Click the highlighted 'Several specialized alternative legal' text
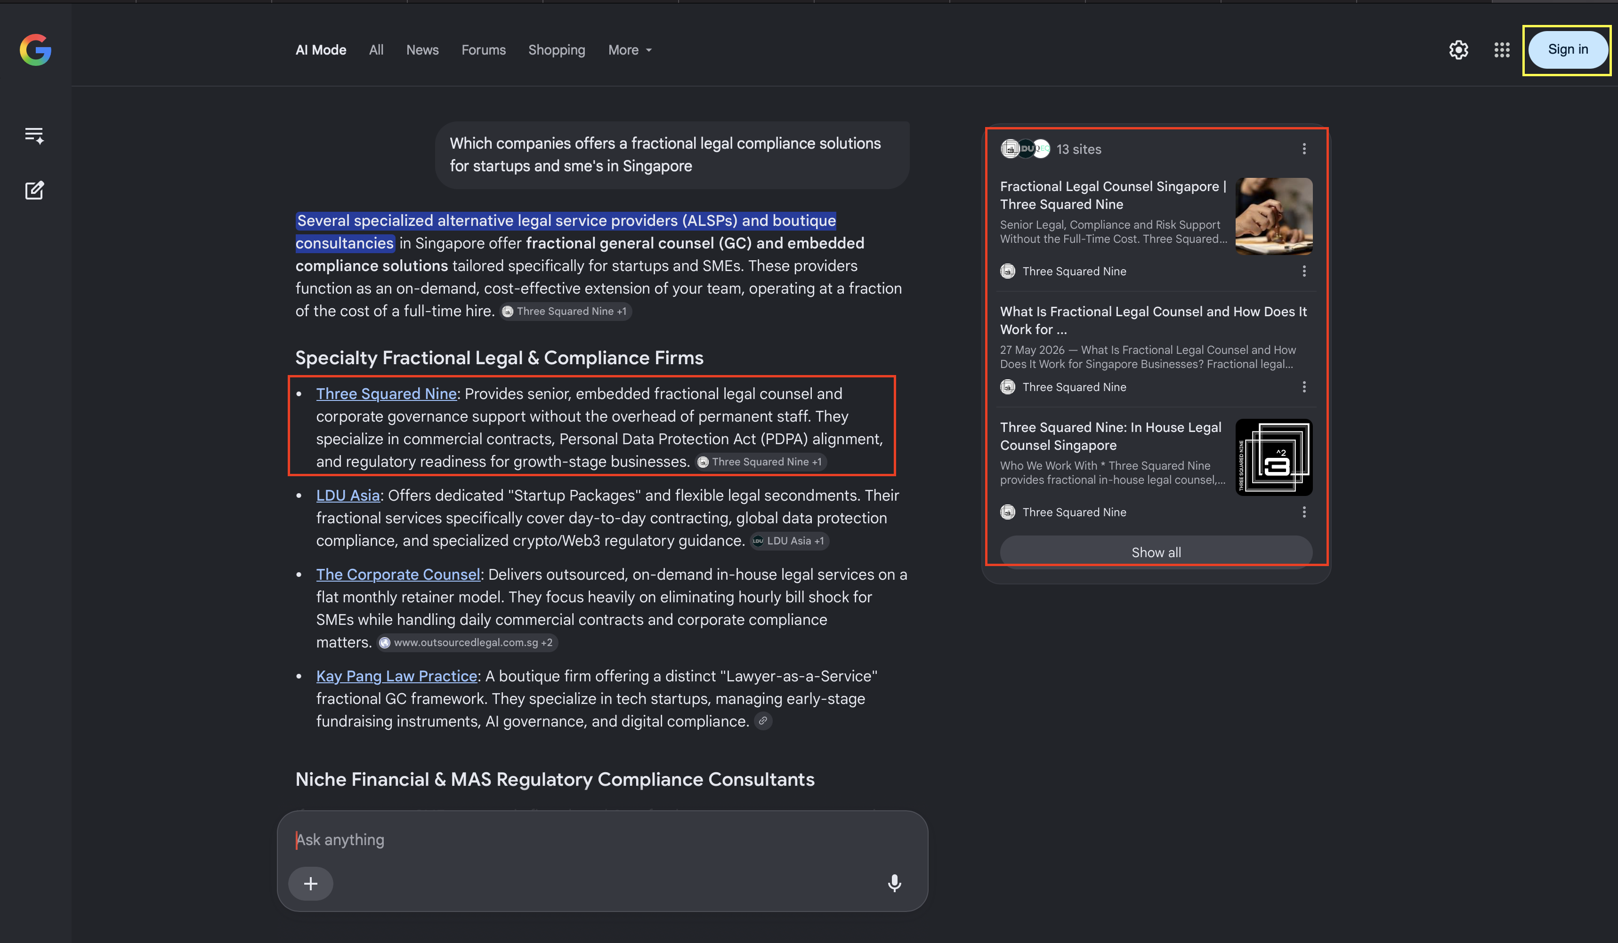1618x943 pixels. 566,232
